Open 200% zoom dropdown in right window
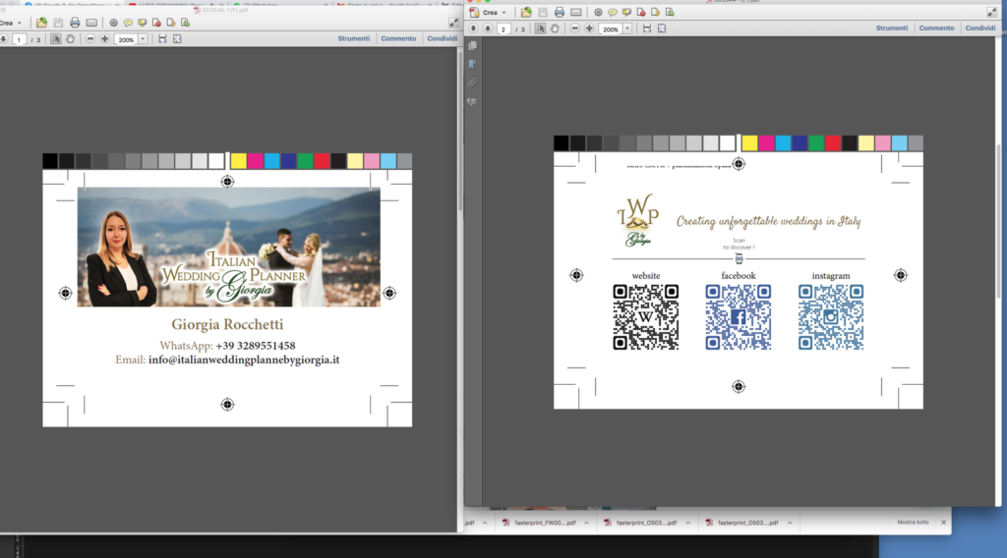The height and width of the screenshot is (558, 1007). (x=627, y=28)
